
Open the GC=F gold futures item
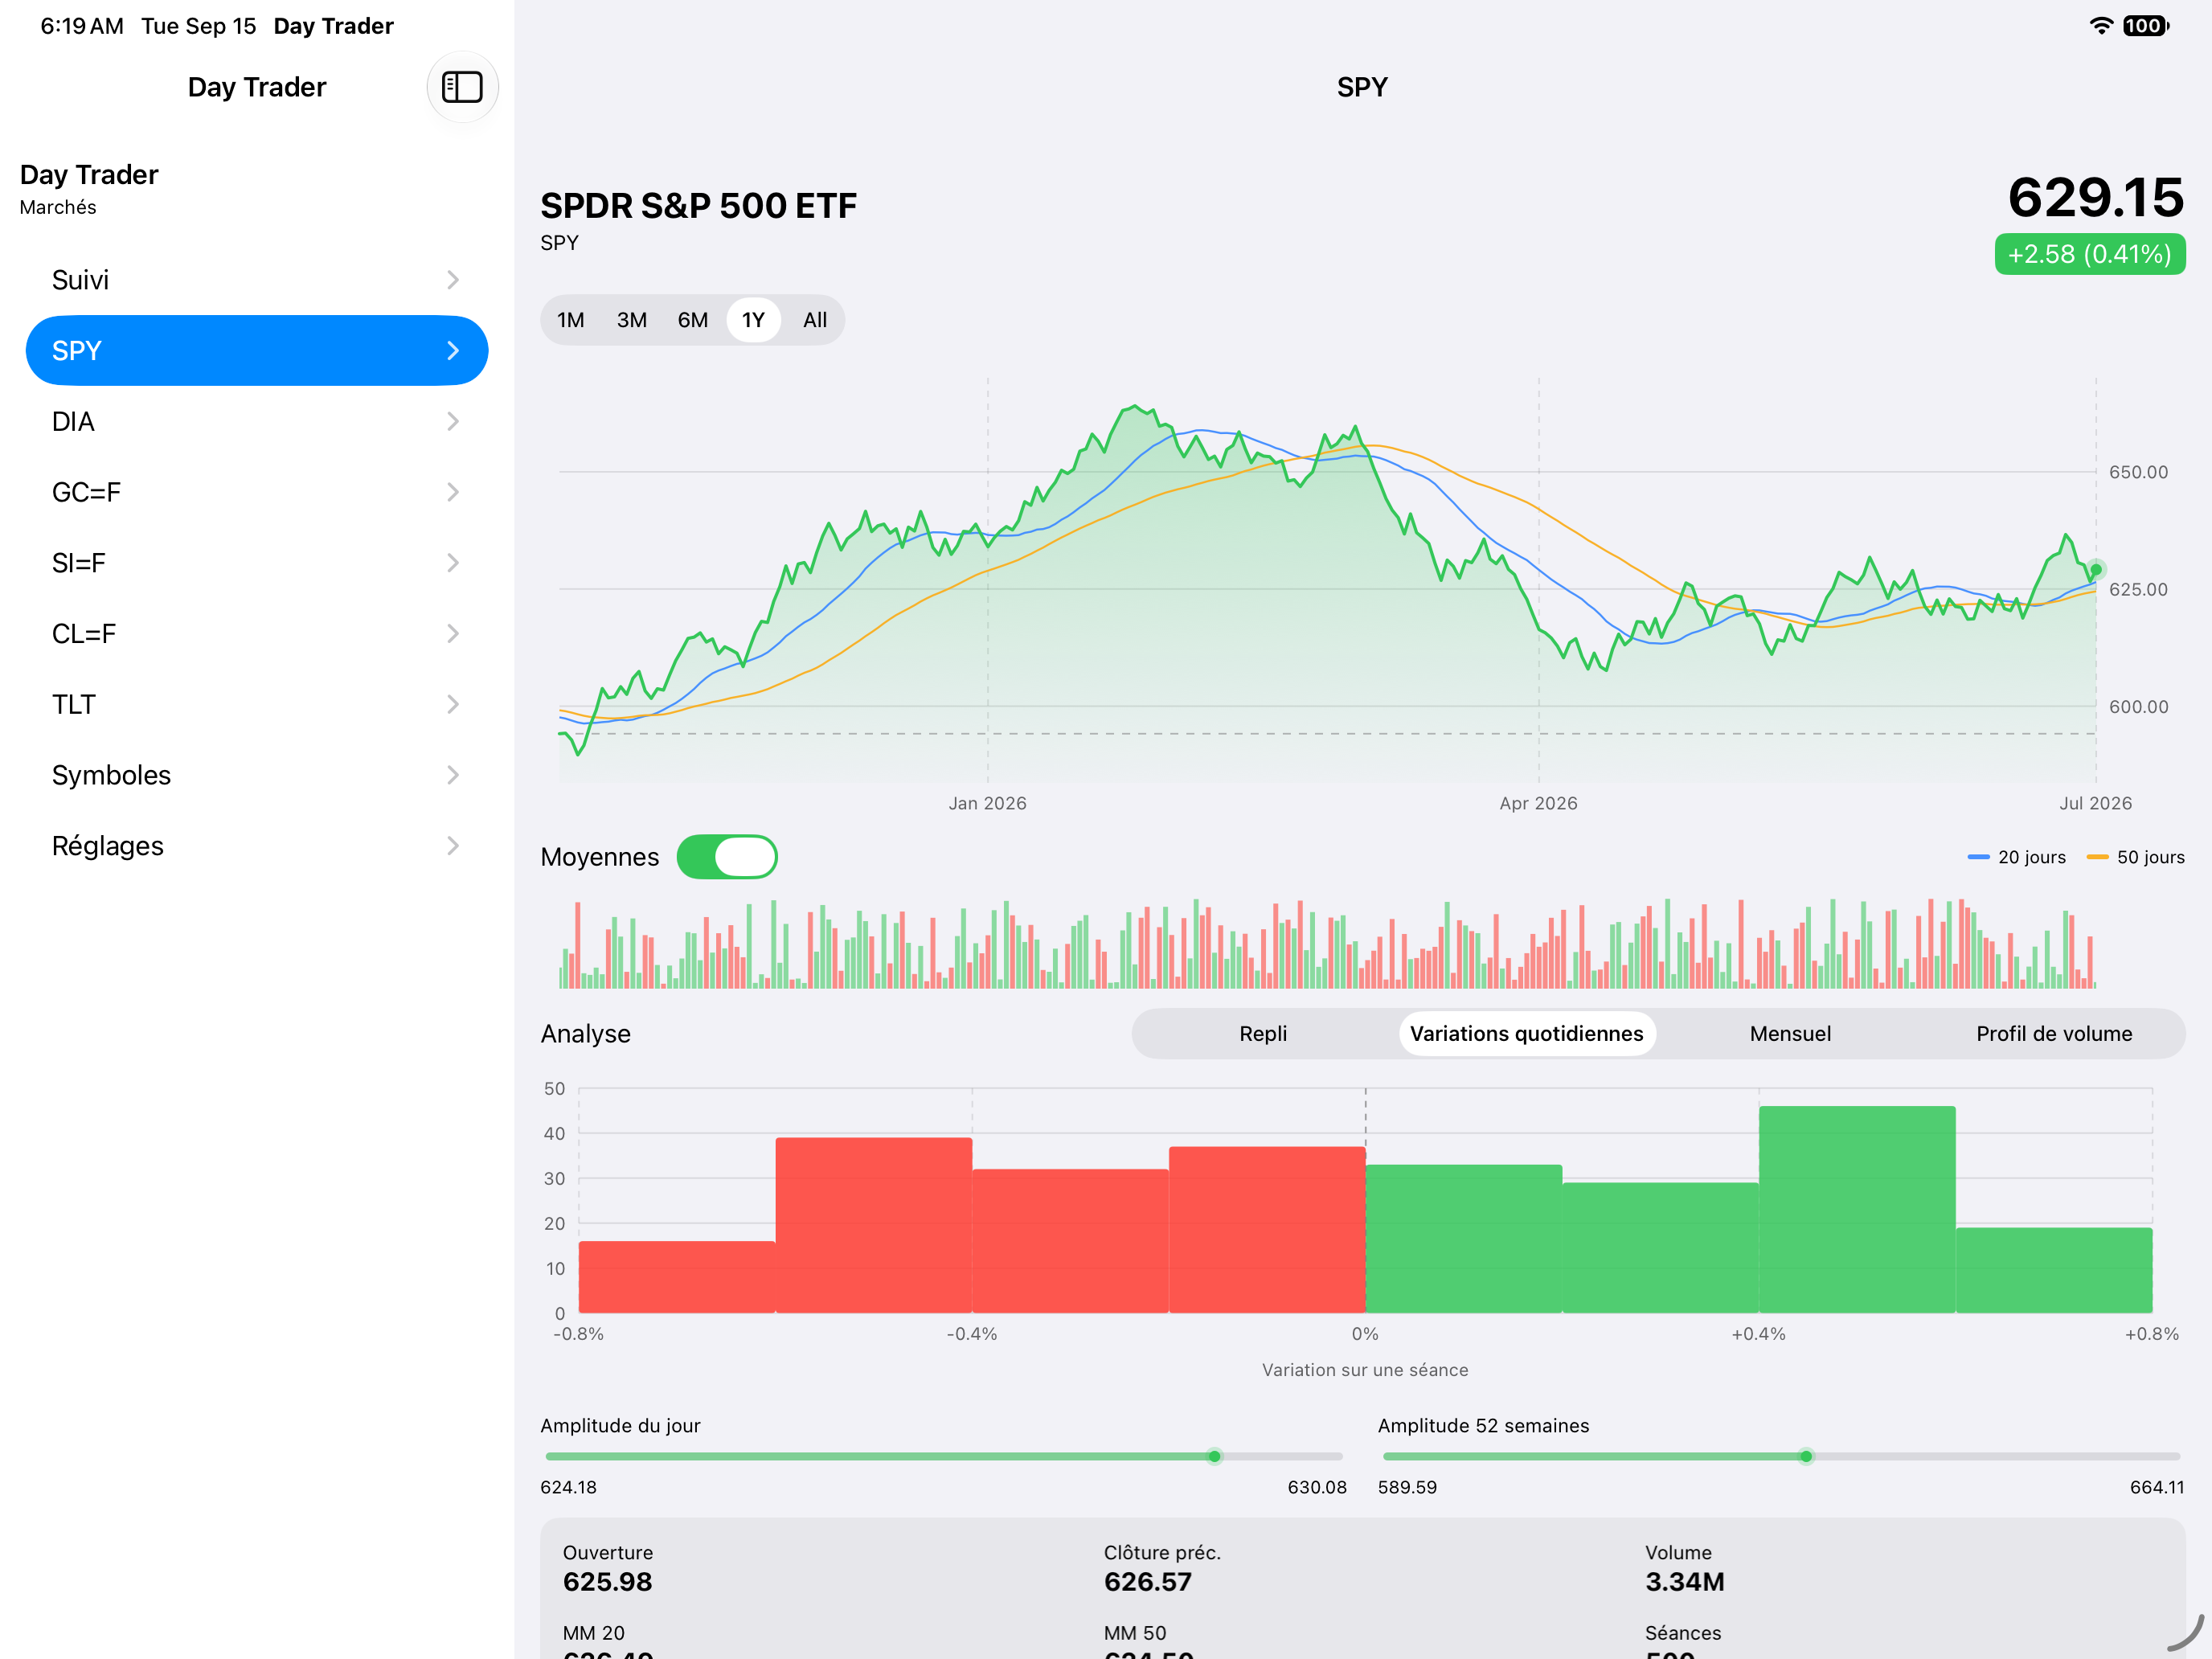click(257, 492)
